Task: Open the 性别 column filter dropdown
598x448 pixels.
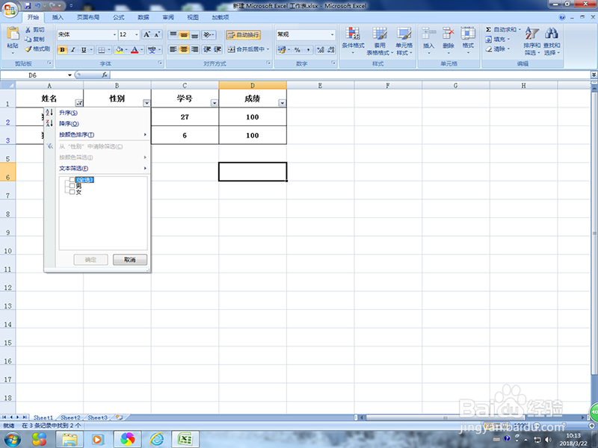Action: 147,103
